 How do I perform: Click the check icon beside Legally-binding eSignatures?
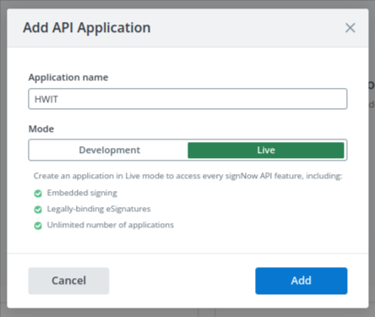coord(38,210)
